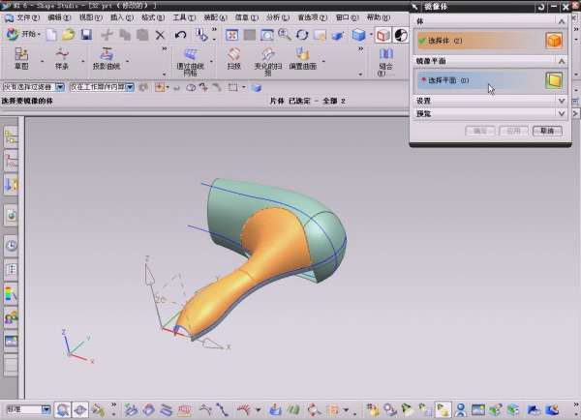This screenshot has width=581, height=420.
Task: Click the orange select body cube icon
Action: coord(554,41)
